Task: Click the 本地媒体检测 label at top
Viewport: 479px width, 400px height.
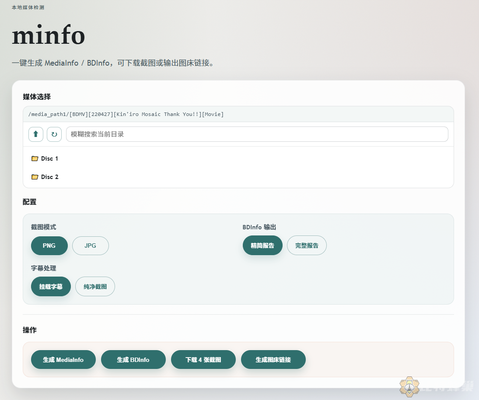Action: click(x=28, y=7)
